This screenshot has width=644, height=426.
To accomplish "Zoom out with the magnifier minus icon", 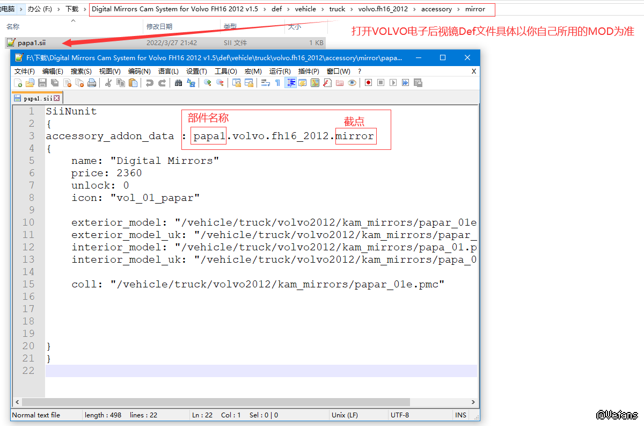I will (219, 83).
